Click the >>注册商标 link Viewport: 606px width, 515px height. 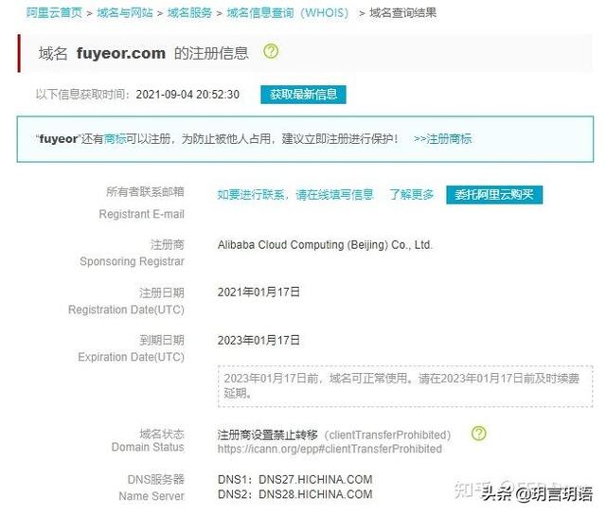[442, 139]
